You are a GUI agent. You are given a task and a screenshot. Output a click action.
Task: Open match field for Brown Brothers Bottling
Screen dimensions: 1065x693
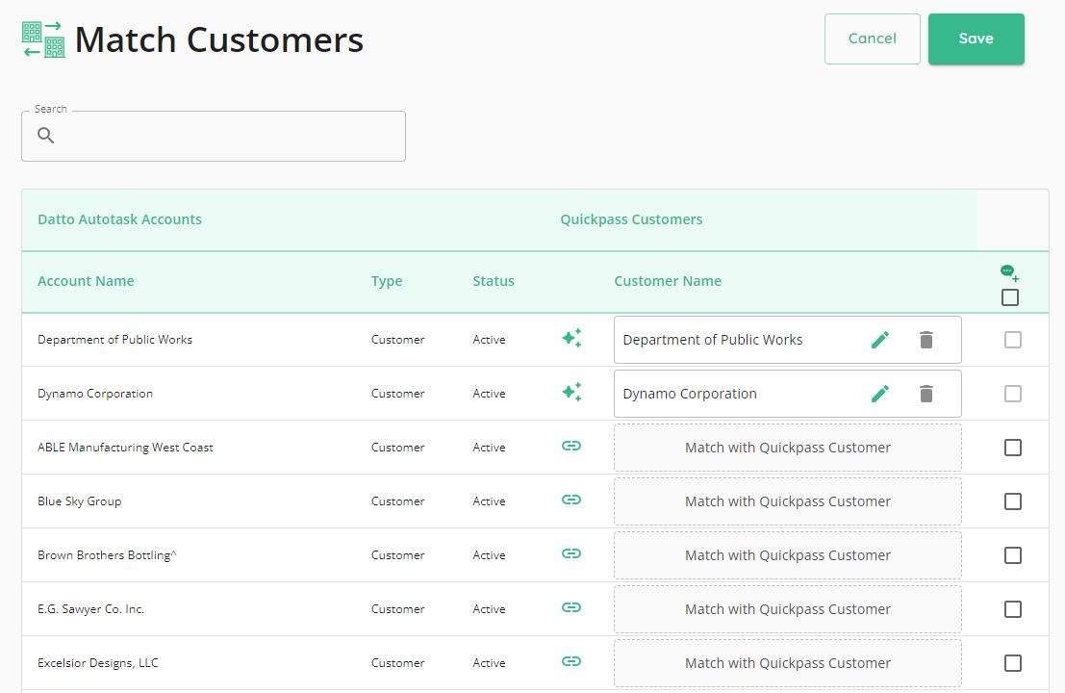coord(788,555)
